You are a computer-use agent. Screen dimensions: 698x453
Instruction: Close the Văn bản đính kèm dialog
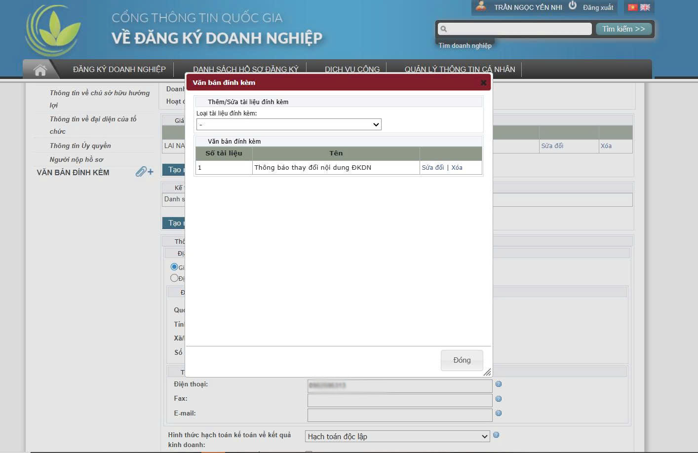[483, 83]
